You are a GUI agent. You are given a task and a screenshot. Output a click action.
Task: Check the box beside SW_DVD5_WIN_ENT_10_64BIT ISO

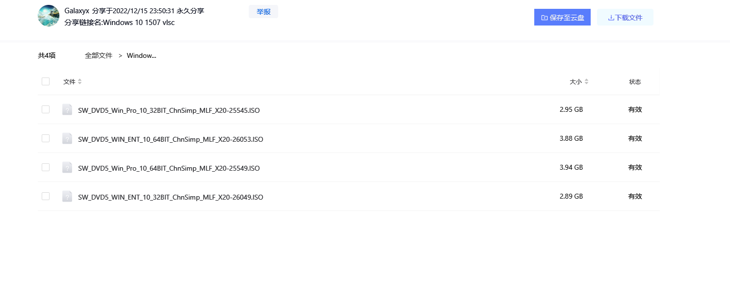[x=45, y=138]
